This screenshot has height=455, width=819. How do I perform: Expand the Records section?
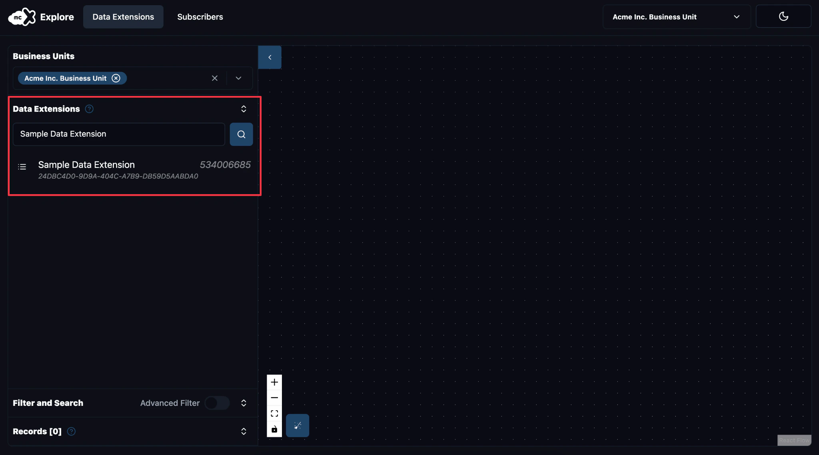pyautogui.click(x=244, y=431)
